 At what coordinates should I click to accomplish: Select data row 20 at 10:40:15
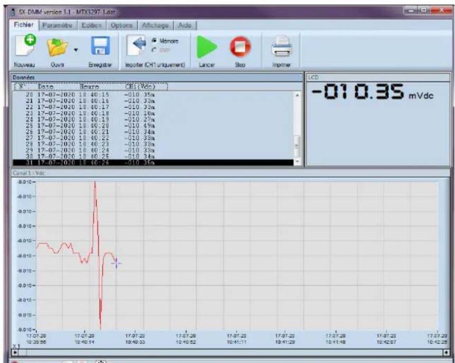point(153,95)
